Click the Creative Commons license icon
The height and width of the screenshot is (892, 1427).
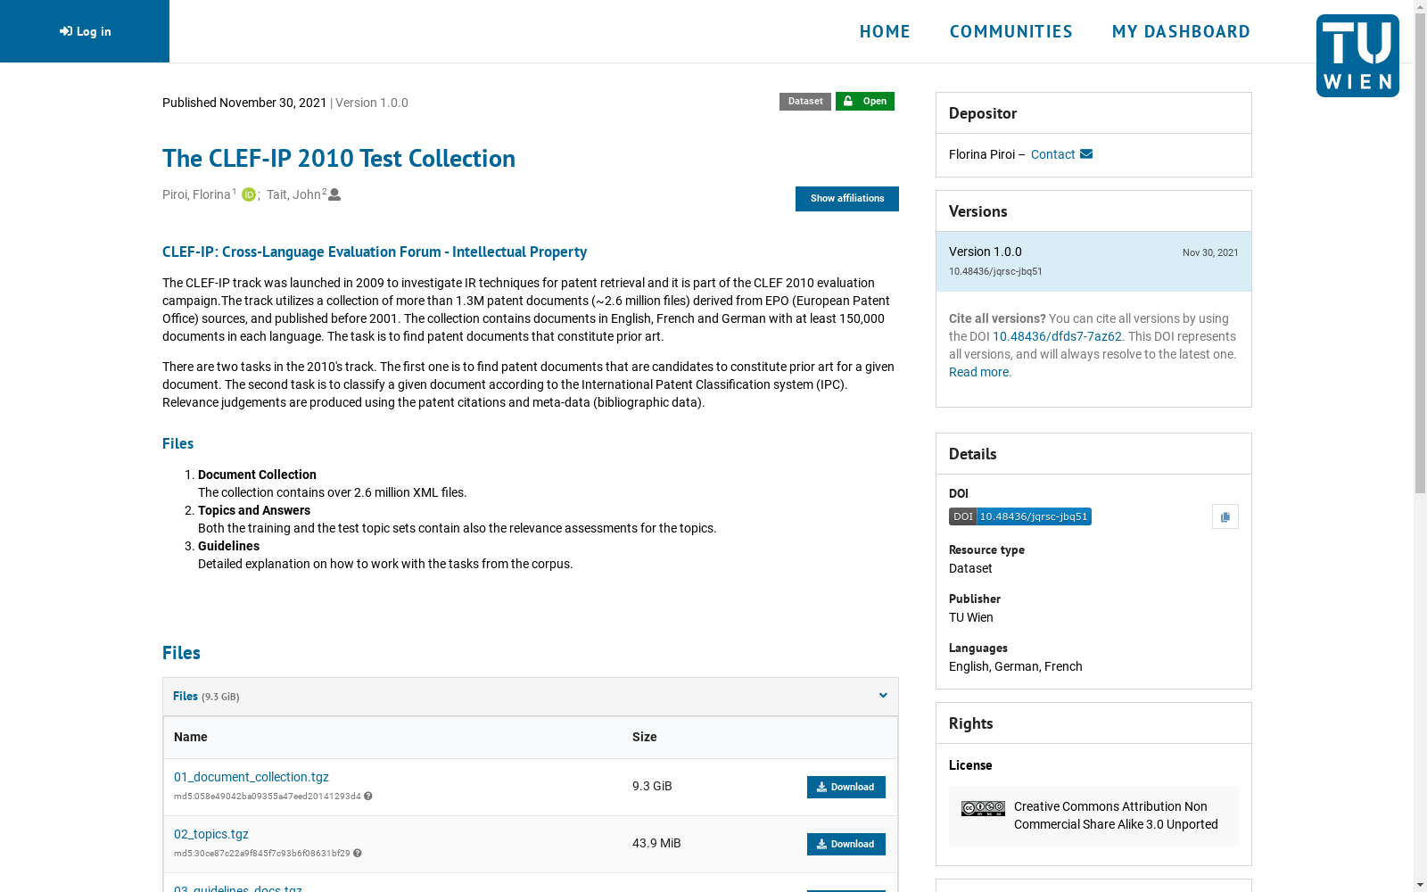[983, 809]
